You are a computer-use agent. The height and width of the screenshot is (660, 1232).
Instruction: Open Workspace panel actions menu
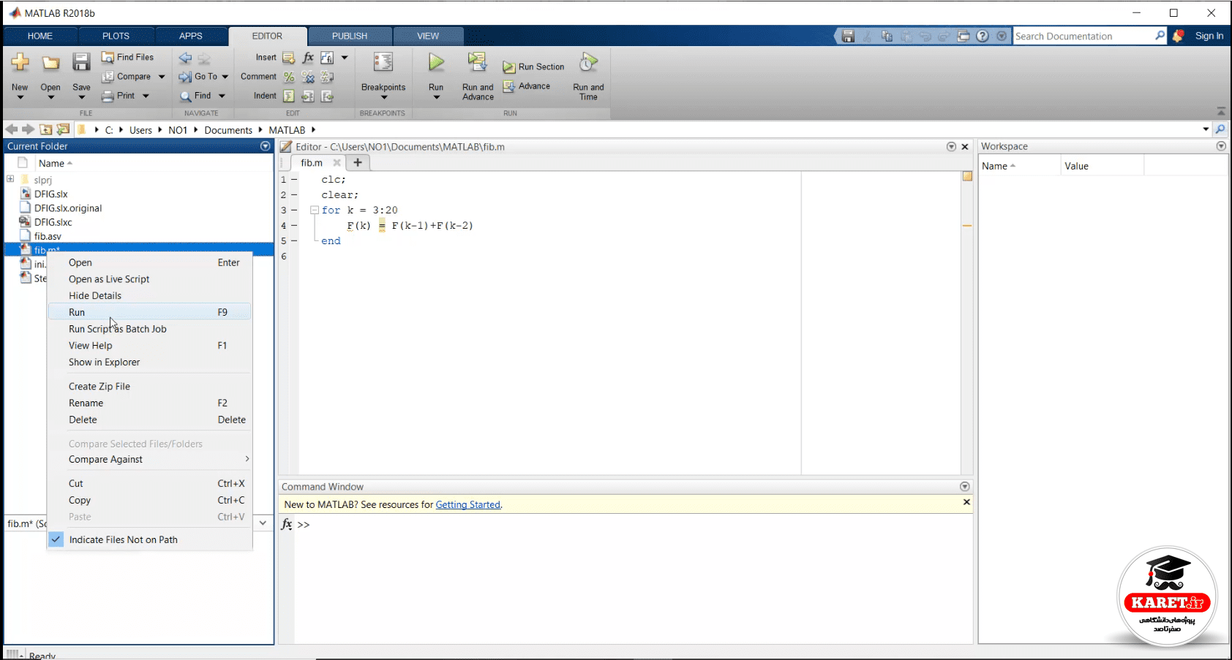point(1221,146)
